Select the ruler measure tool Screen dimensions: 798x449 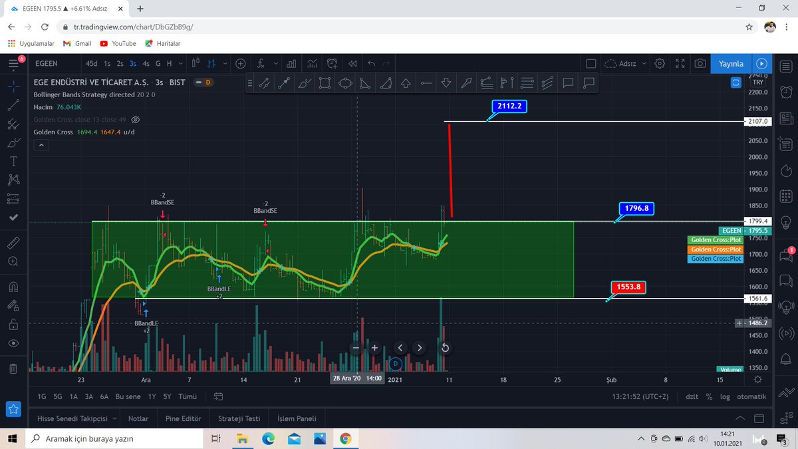coord(13,241)
